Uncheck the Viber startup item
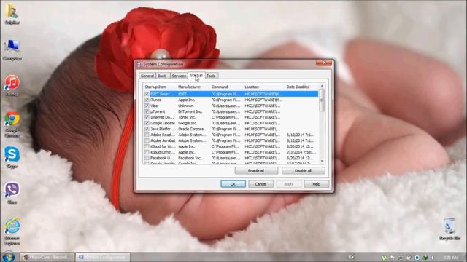 coord(147,106)
